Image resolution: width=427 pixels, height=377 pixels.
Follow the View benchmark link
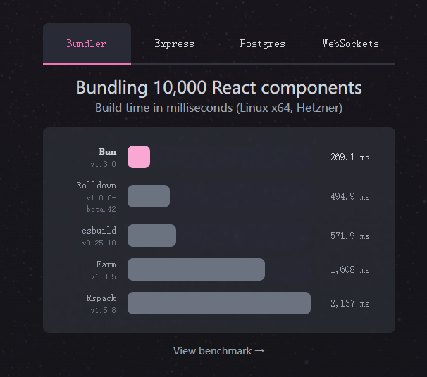click(x=219, y=351)
